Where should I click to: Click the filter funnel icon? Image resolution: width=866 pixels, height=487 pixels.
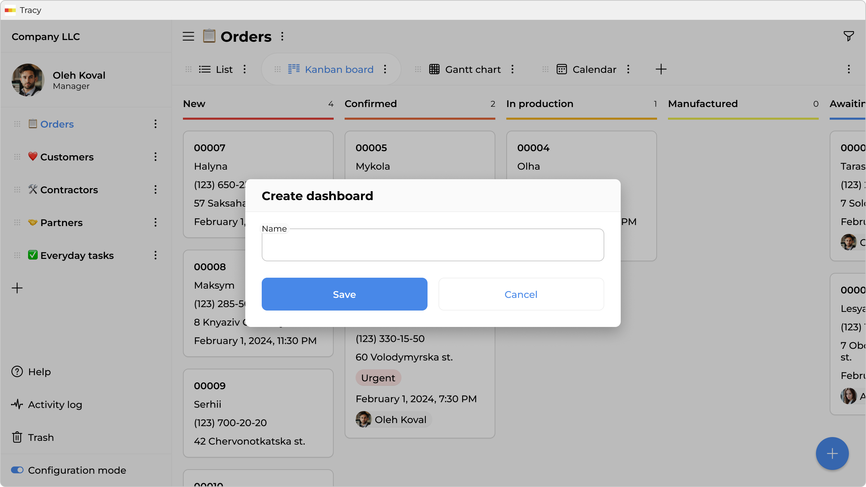coord(849,36)
